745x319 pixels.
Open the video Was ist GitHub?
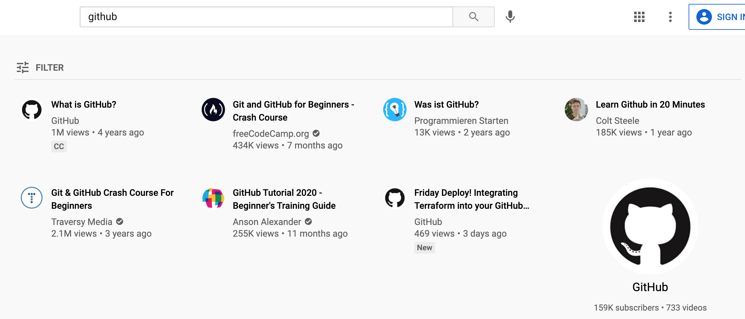tap(446, 104)
